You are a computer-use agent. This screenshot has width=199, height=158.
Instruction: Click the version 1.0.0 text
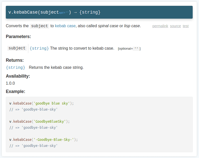[10, 83]
